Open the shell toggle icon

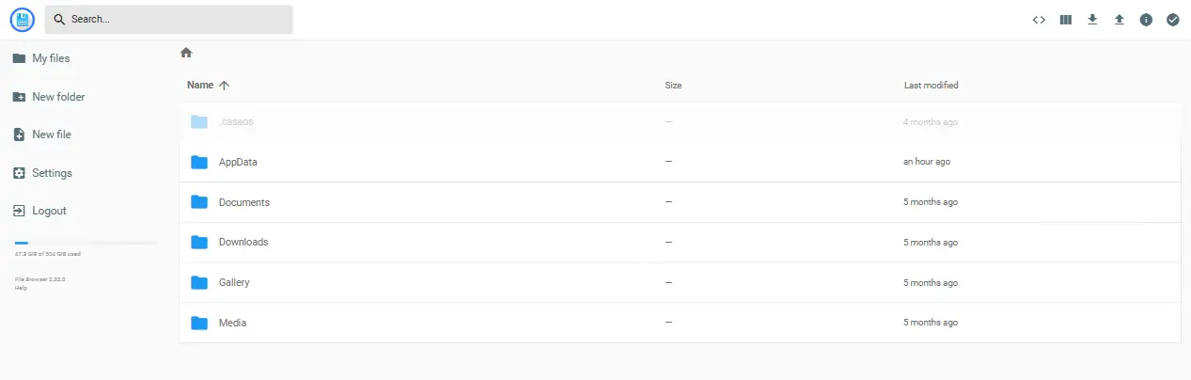click(1039, 20)
